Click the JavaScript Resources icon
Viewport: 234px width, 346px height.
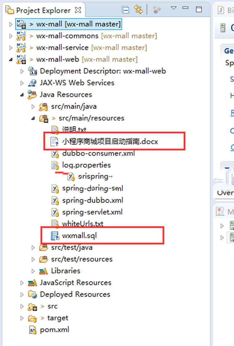pos(32,283)
